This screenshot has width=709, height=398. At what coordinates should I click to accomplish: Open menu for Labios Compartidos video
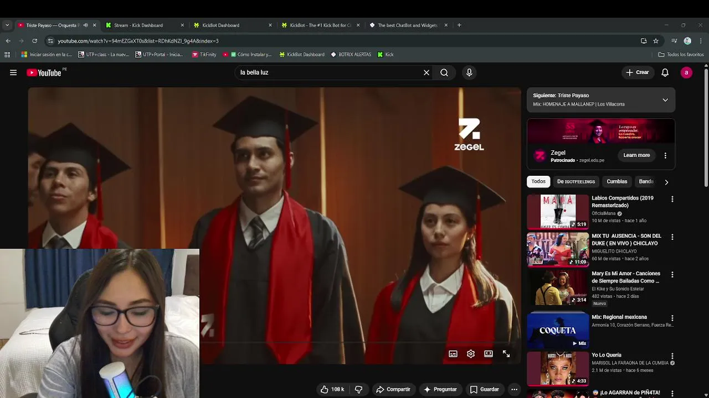(672, 199)
